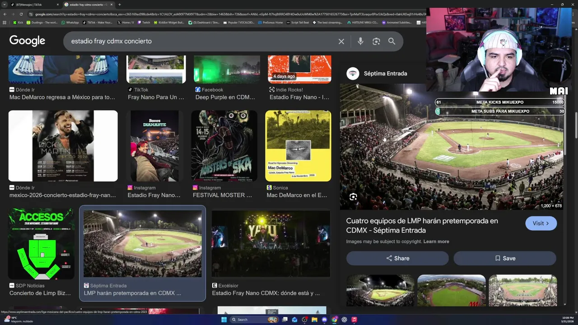Open Discord from the taskbar

(x=324, y=320)
